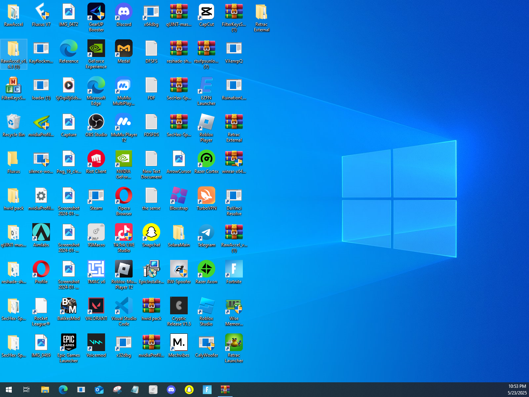
Task: Click the Task View taskbar button
Action: [26, 390]
